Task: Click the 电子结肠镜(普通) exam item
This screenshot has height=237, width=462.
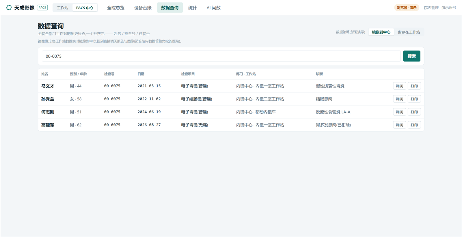Action: pyautogui.click(x=196, y=99)
